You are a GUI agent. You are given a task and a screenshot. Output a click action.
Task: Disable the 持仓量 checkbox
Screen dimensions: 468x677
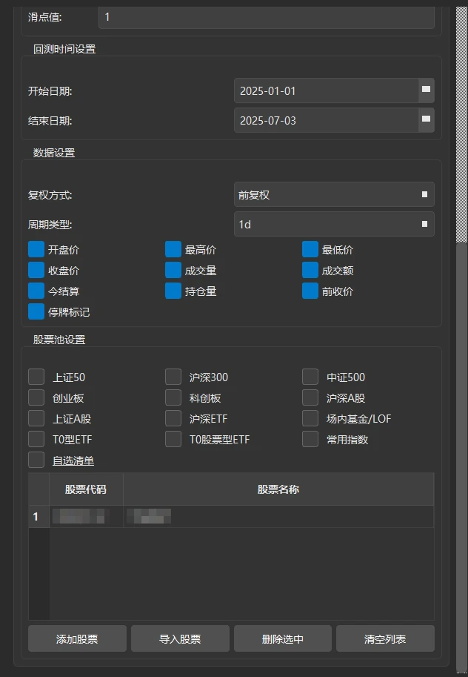pos(173,291)
